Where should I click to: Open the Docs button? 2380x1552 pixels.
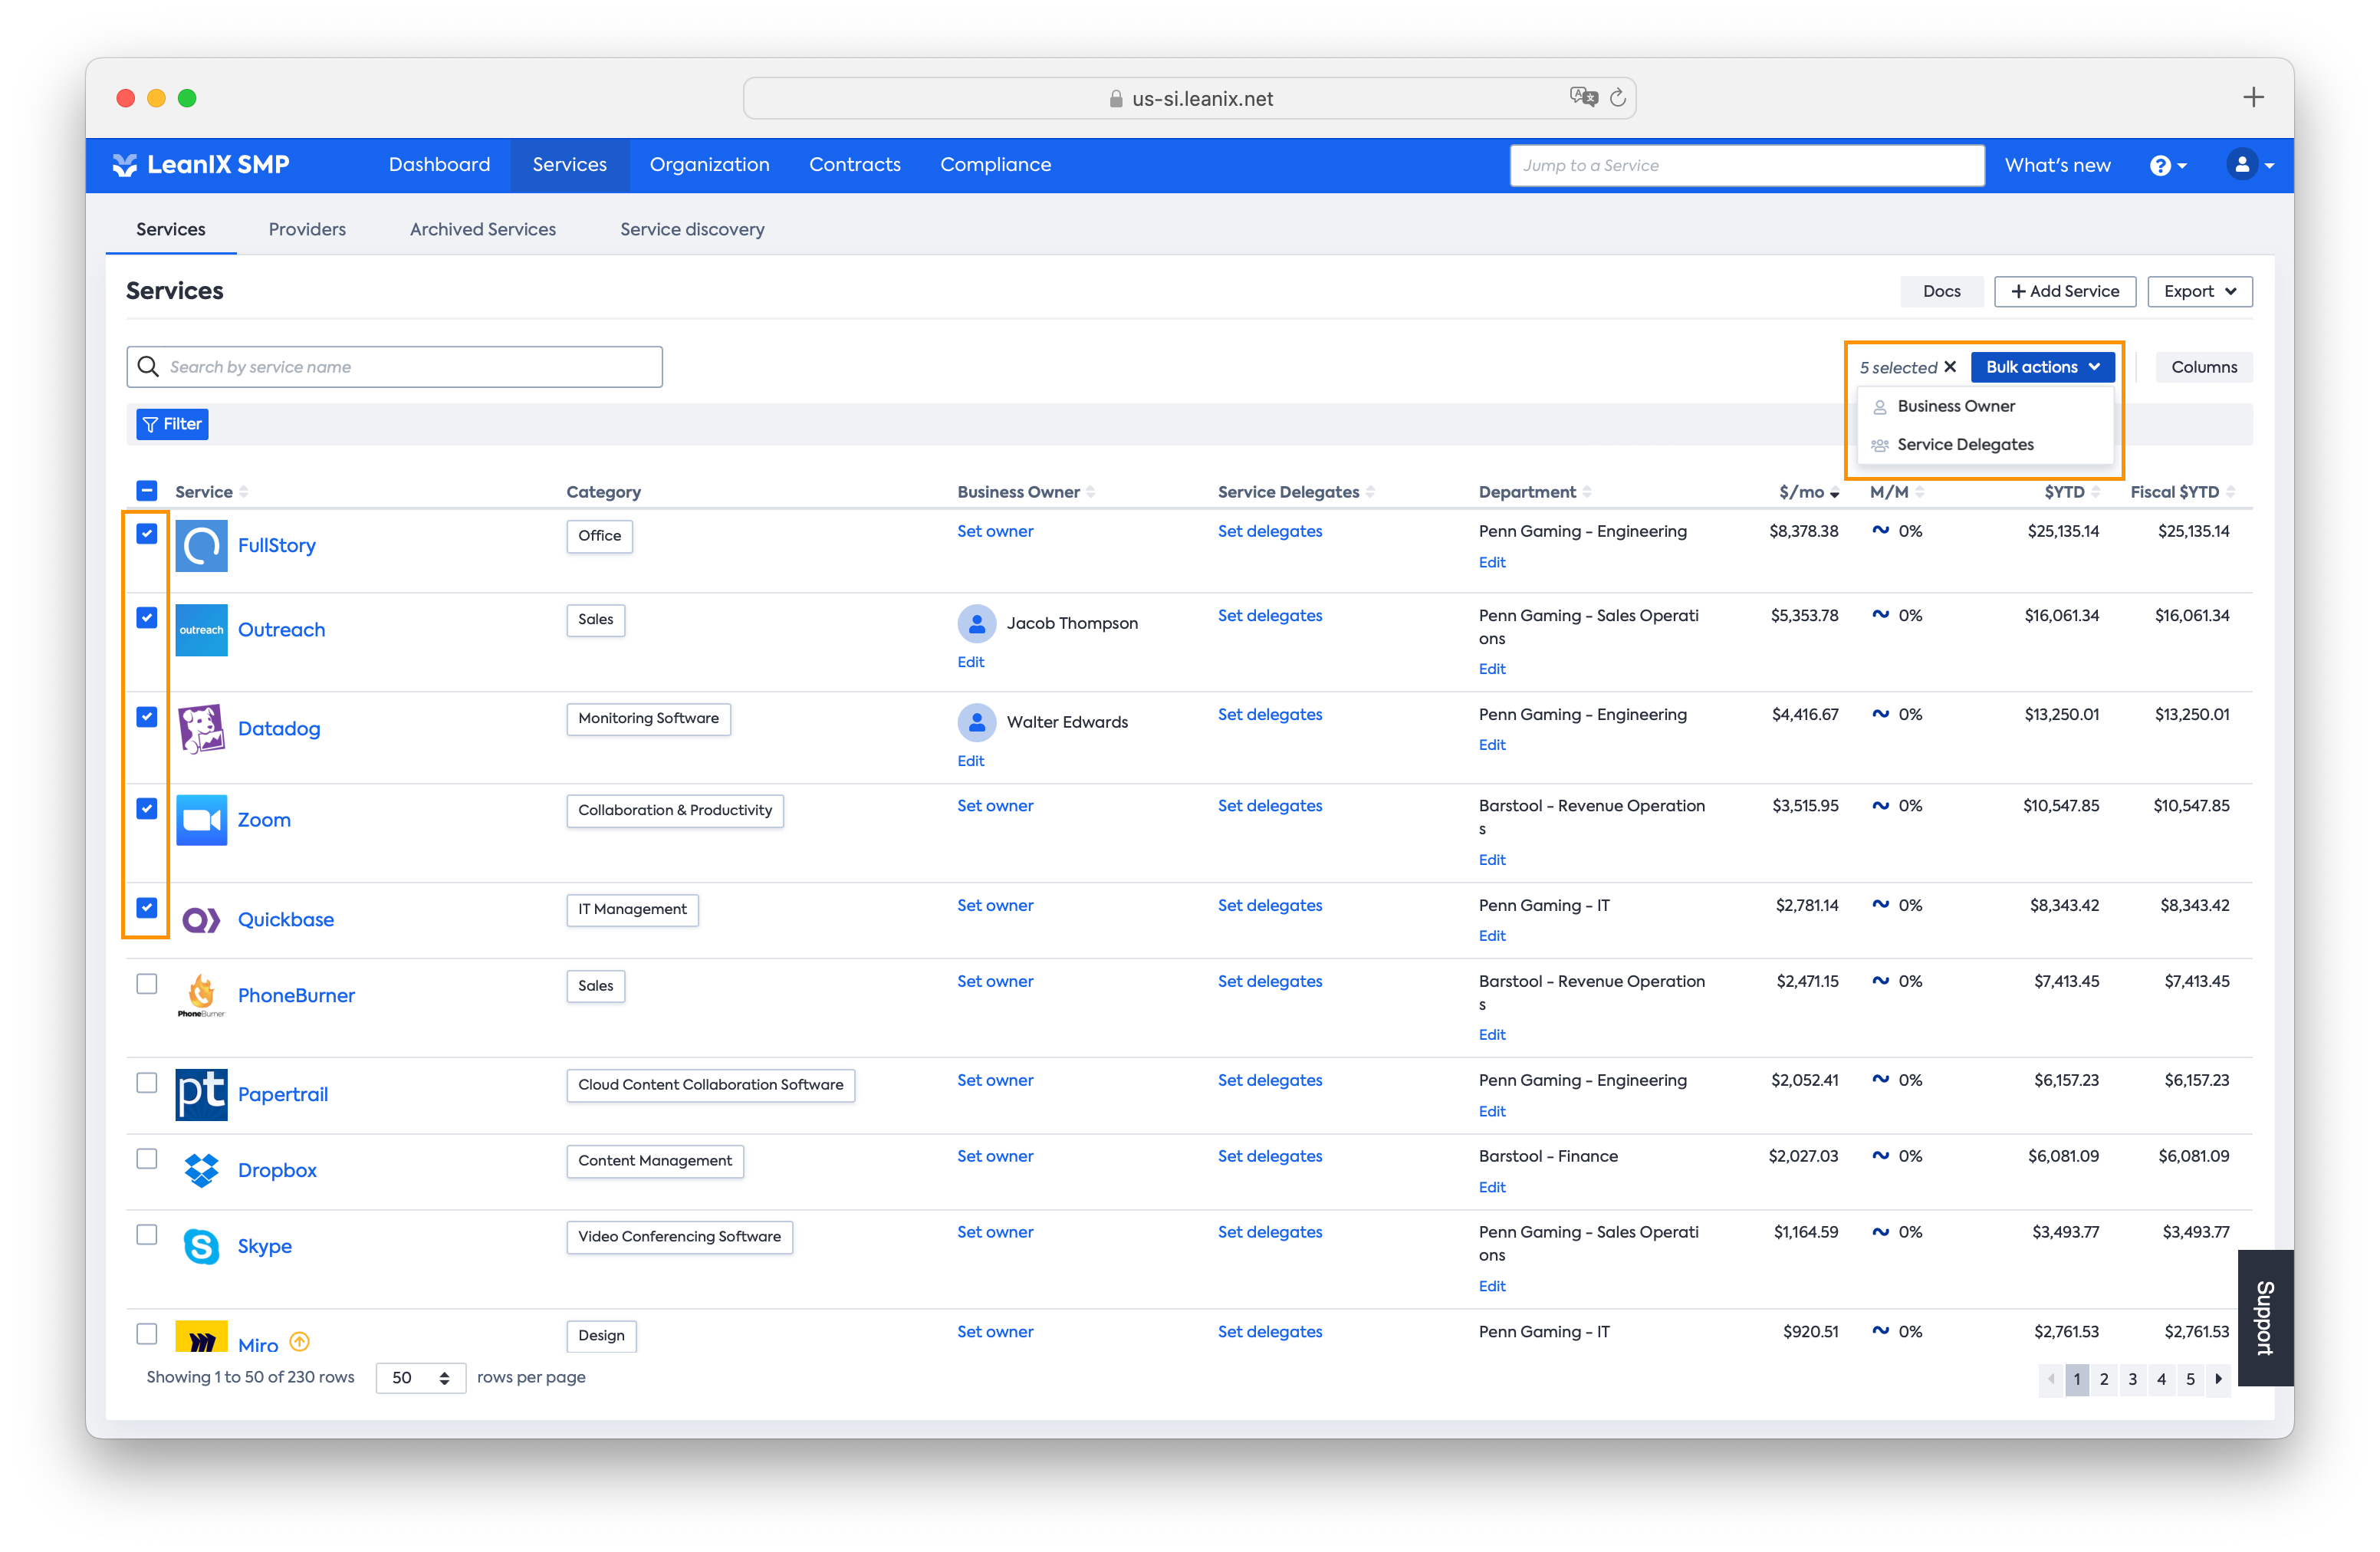pyautogui.click(x=1941, y=291)
